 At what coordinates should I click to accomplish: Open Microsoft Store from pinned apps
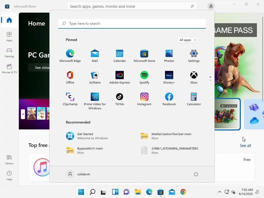coord(144,56)
